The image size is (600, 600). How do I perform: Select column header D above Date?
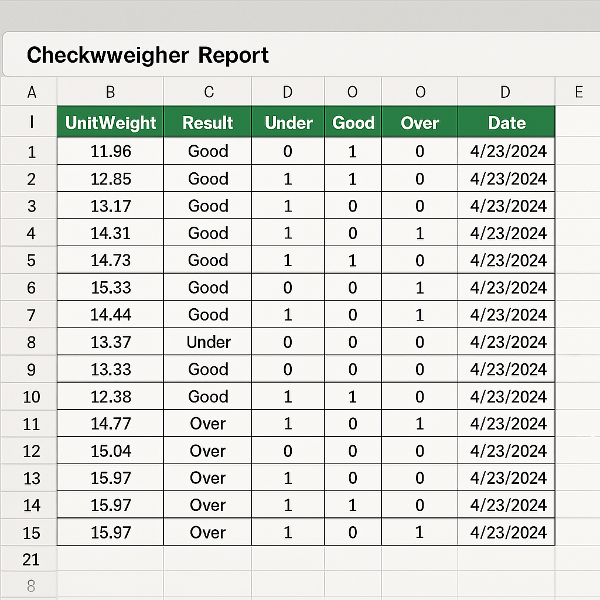click(506, 92)
